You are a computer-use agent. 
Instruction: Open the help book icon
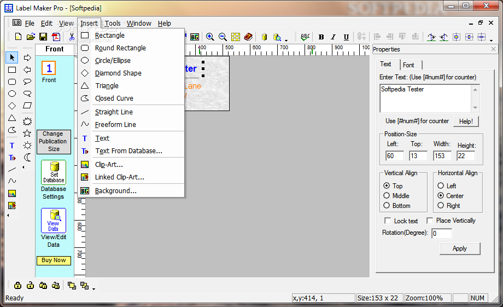248,37
